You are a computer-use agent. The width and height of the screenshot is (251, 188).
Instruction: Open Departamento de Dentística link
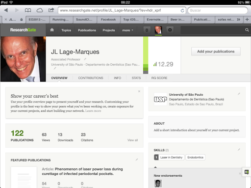197,99
